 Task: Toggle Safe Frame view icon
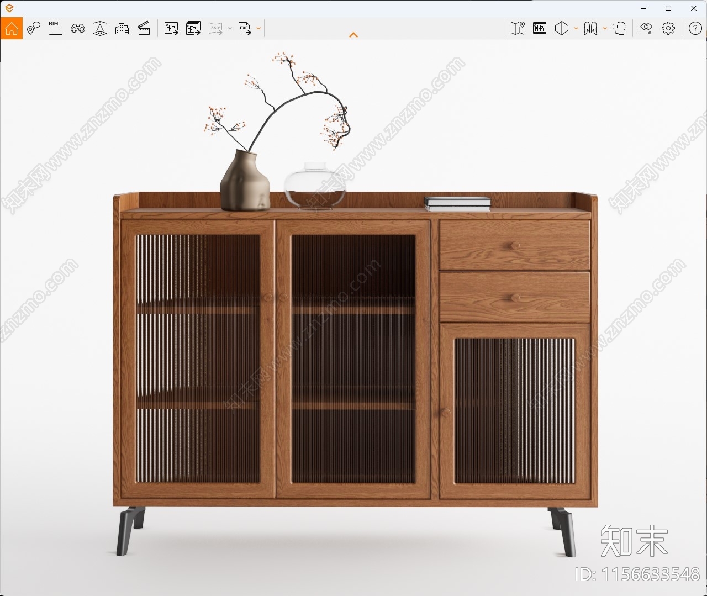click(x=540, y=28)
